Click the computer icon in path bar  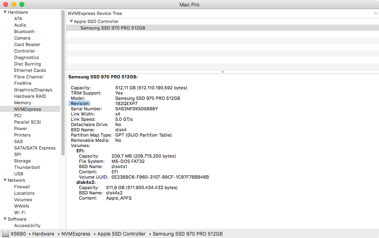tap(5, 234)
